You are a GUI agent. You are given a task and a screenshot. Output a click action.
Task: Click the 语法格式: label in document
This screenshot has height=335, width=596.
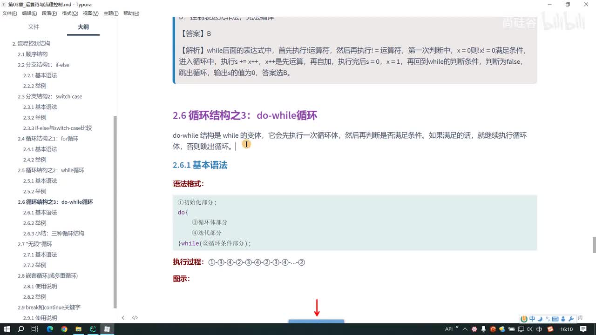pos(188,184)
